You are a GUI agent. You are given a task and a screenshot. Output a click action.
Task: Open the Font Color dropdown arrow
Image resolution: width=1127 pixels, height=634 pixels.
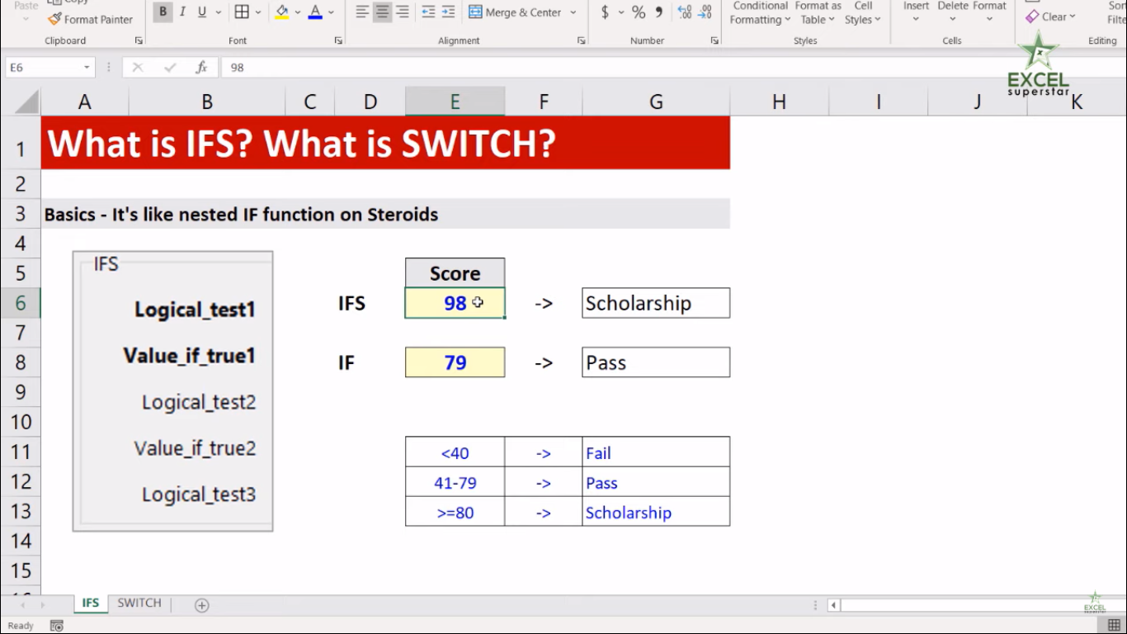tap(331, 12)
